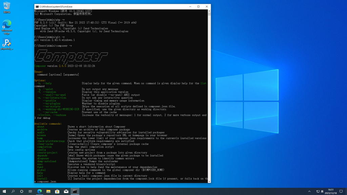Click the 'git version 2.43.0.windows.1' line
Screen dimensions: 347x195
click(55, 40)
